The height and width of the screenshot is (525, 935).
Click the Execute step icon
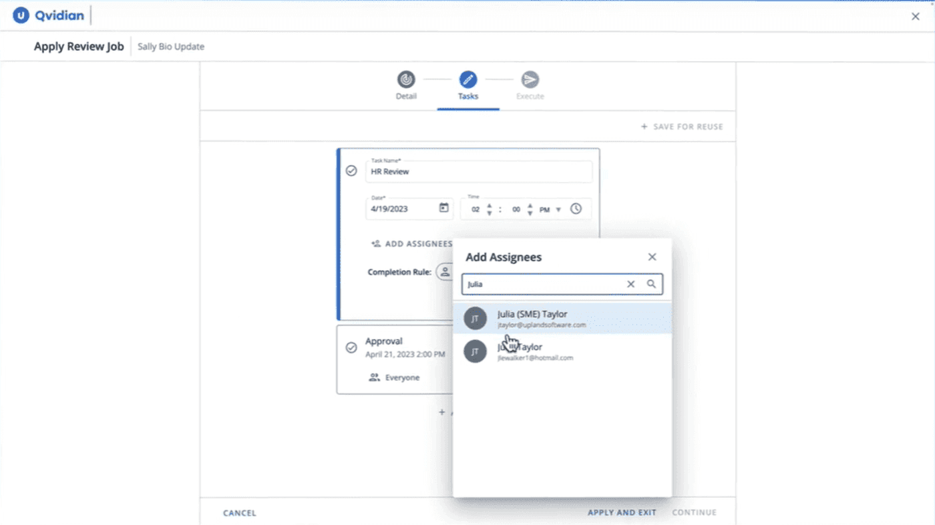[x=530, y=78]
